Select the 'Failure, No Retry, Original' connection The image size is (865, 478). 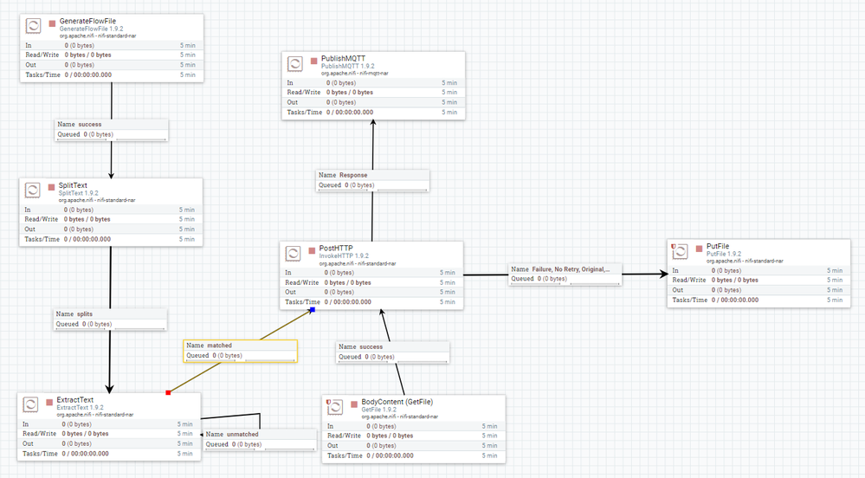[565, 275]
